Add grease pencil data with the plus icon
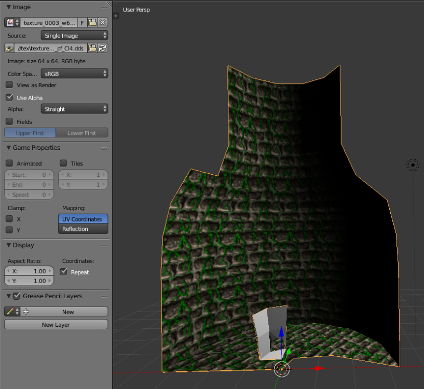 tap(25, 311)
